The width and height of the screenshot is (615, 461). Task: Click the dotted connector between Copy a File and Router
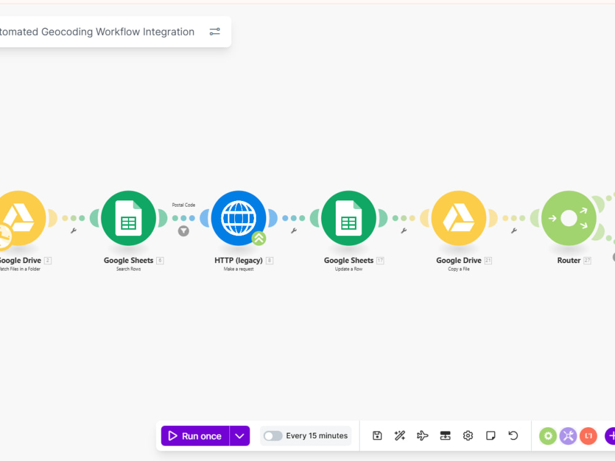(x=514, y=218)
